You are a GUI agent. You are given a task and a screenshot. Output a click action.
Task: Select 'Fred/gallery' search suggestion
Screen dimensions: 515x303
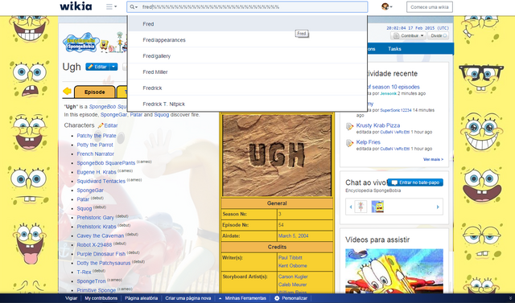pyautogui.click(x=248, y=56)
